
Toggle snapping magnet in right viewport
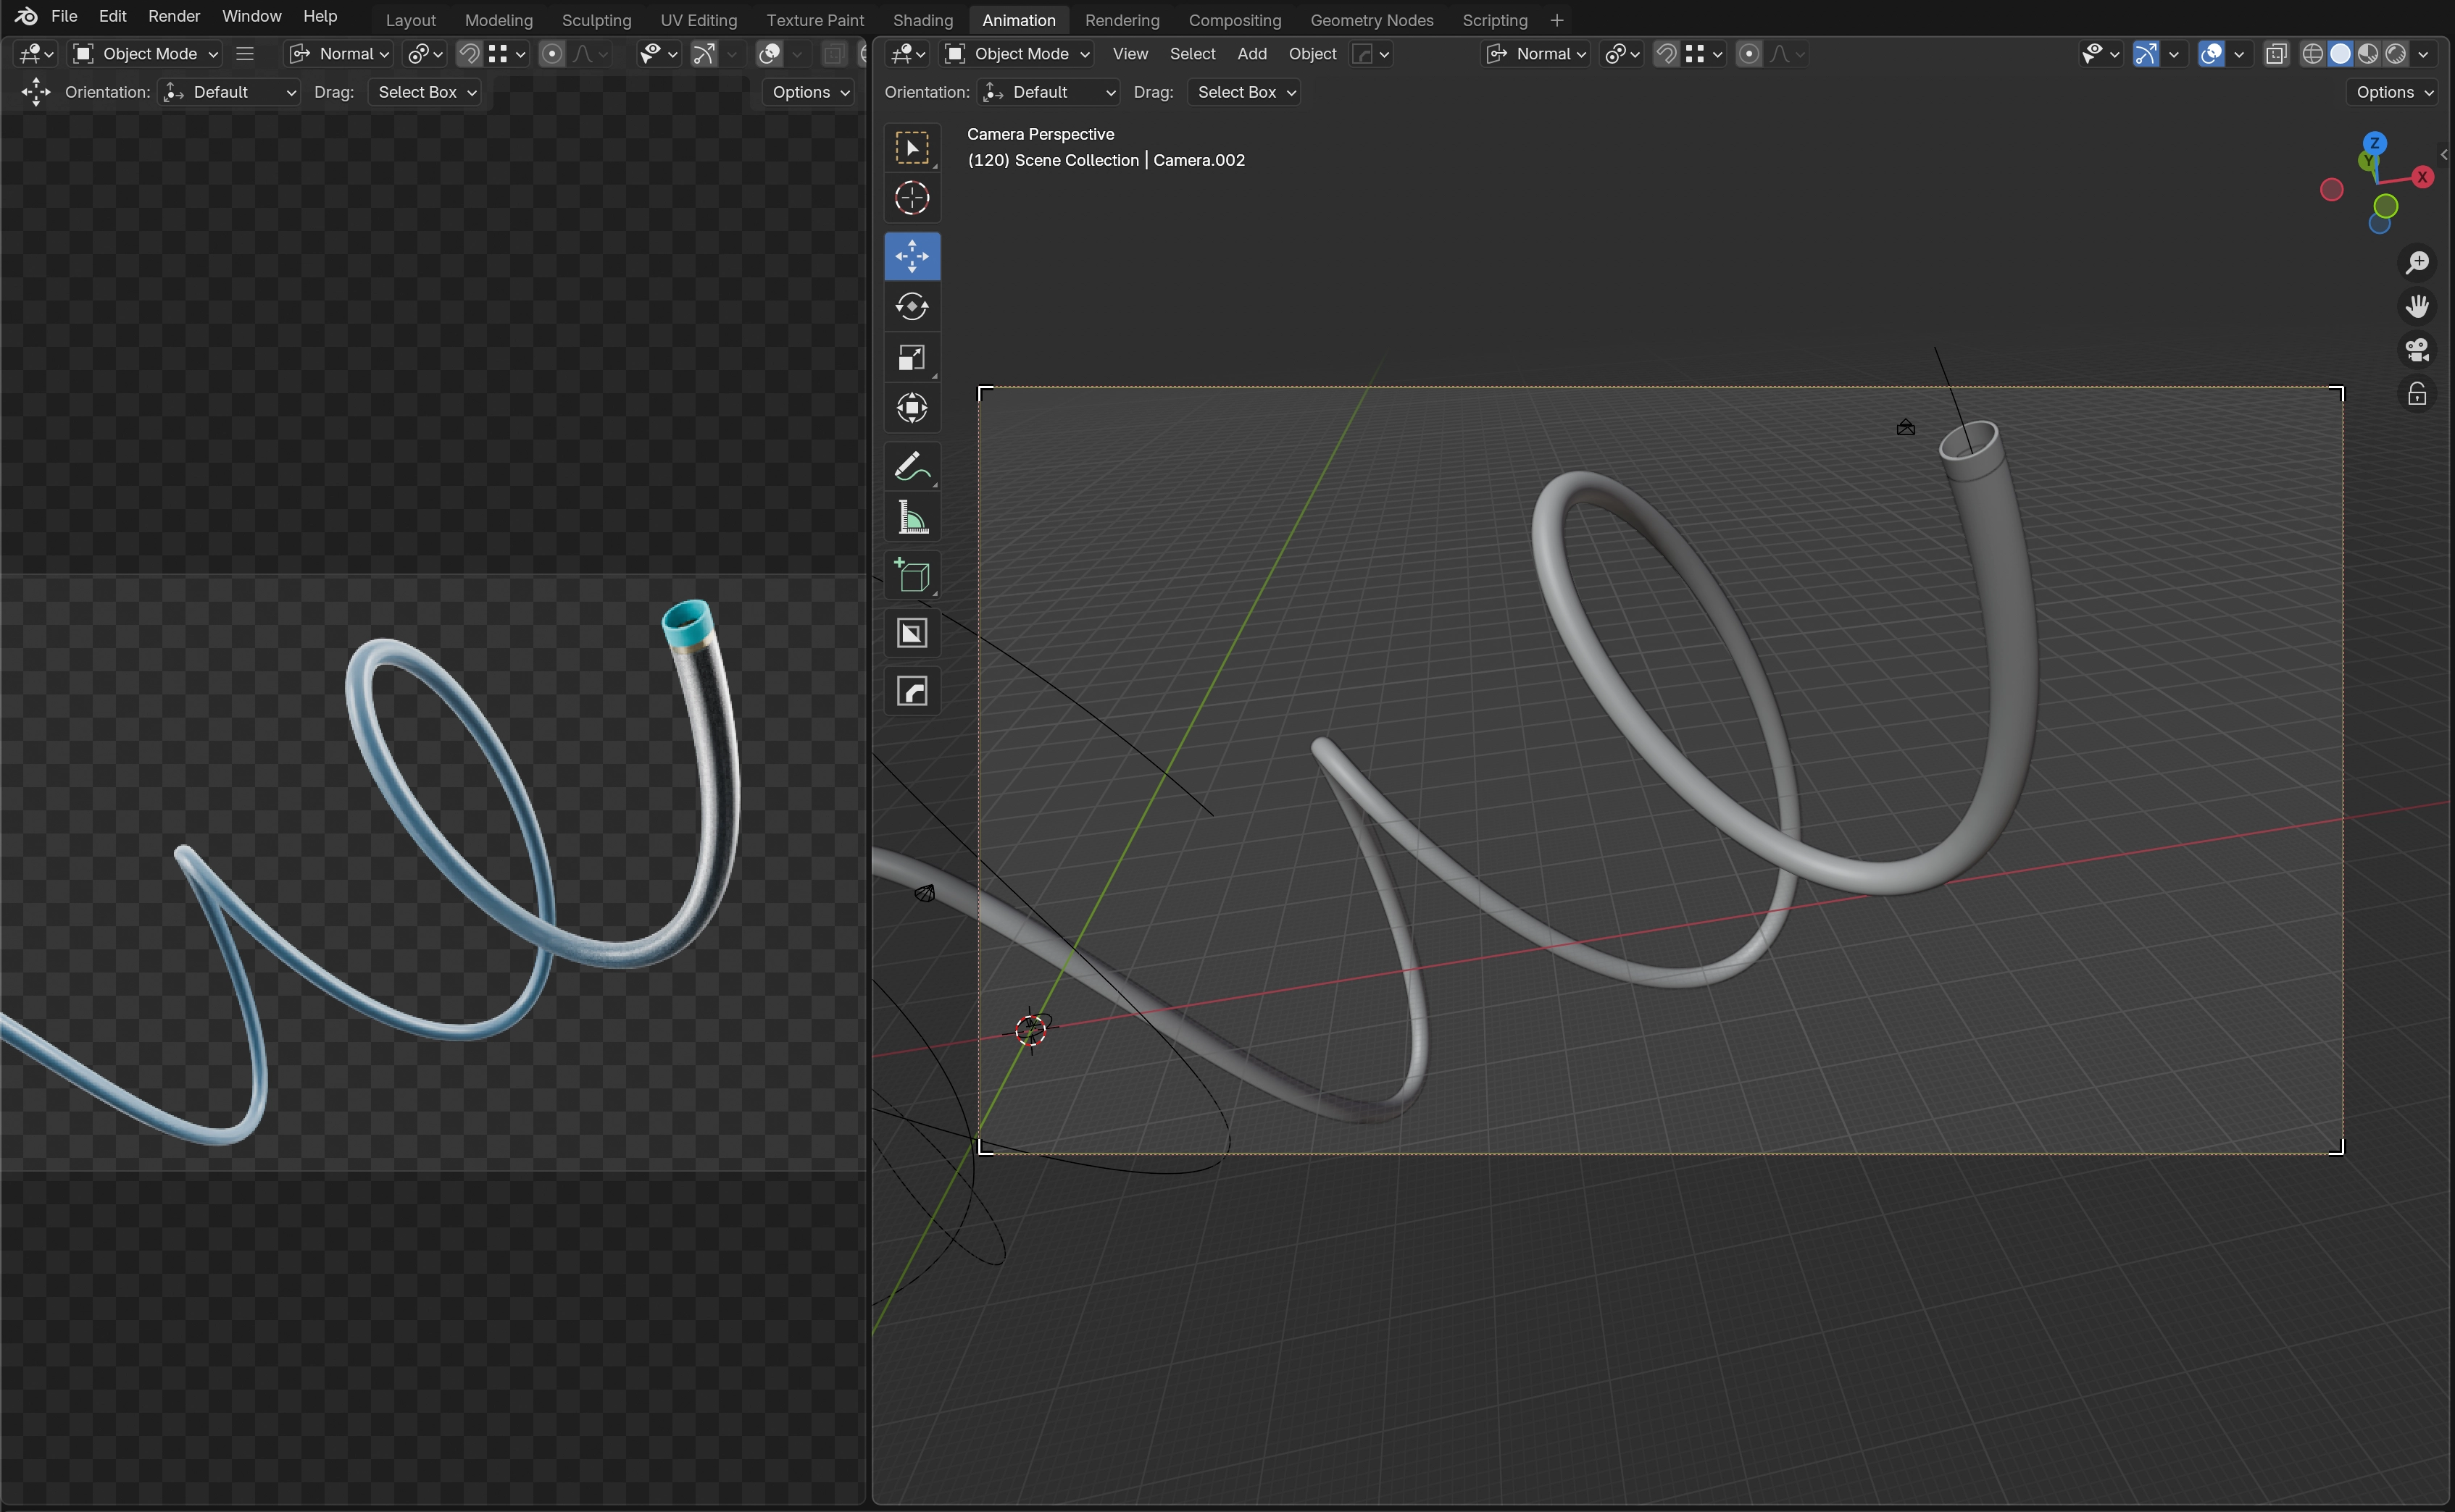point(1666,54)
